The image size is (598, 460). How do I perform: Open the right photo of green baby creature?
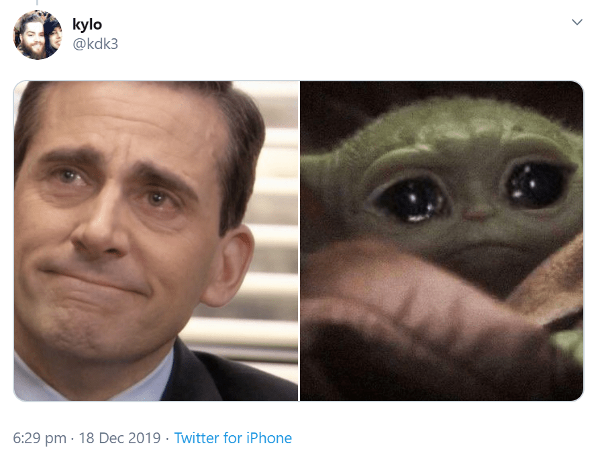tap(441, 240)
